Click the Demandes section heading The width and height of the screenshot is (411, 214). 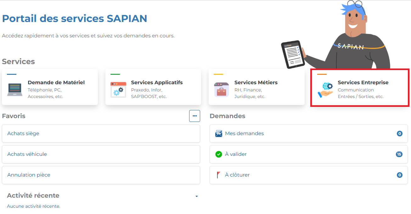pyautogui.click(x=228, y=116)
